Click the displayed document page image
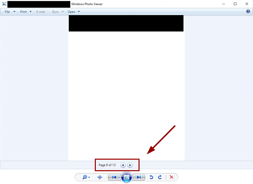 (x=126, y=88)
